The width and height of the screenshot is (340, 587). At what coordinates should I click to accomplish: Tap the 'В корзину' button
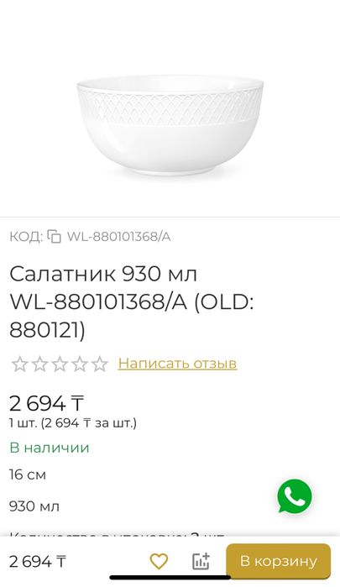[x=279, y=561]
